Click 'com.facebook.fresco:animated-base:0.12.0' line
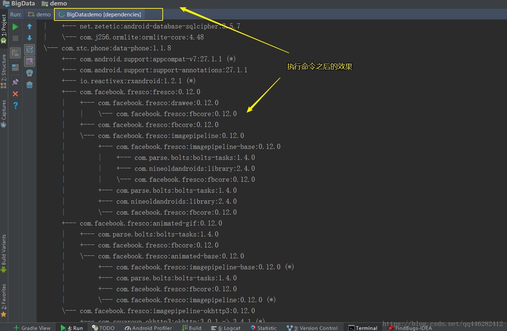The height and width of the screenshot is (331, 507). click(171, 256)
